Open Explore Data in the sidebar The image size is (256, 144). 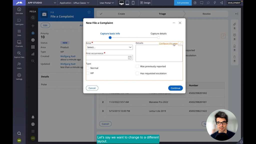(x=19, y=54)
